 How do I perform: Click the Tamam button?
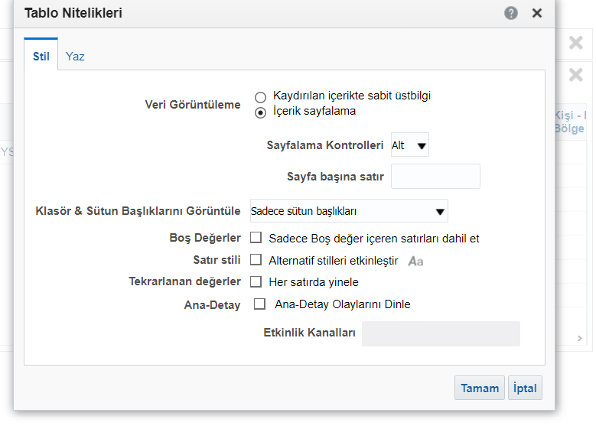[x=480, y=388]
